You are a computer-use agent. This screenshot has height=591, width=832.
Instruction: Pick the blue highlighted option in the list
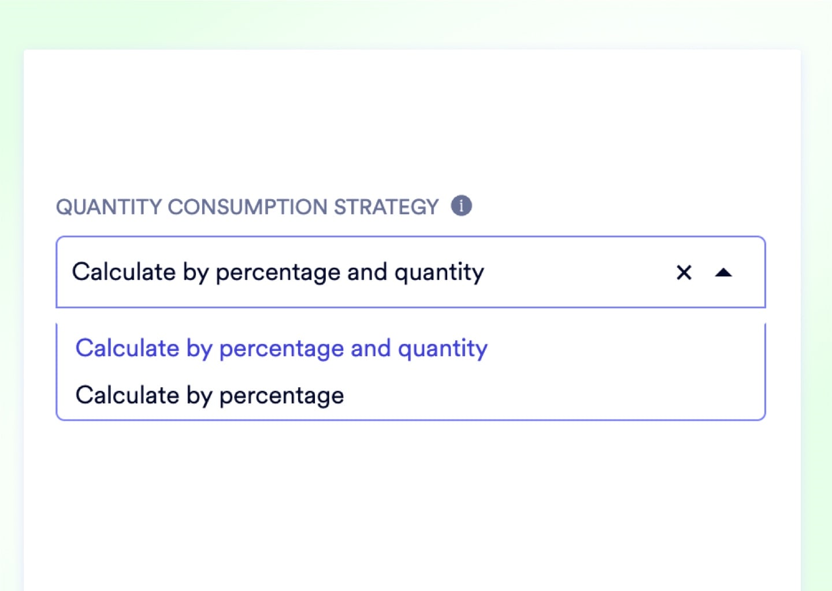pos(281,348)
